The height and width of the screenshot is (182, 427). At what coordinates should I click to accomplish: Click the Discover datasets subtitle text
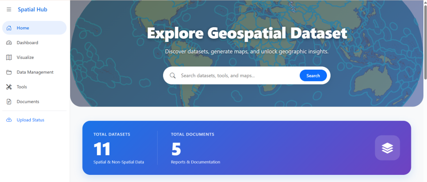pyautogui.click(x=247, y=51)
